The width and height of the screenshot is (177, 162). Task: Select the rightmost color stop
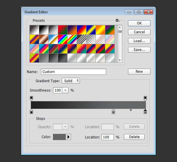[x=145, y=112]
